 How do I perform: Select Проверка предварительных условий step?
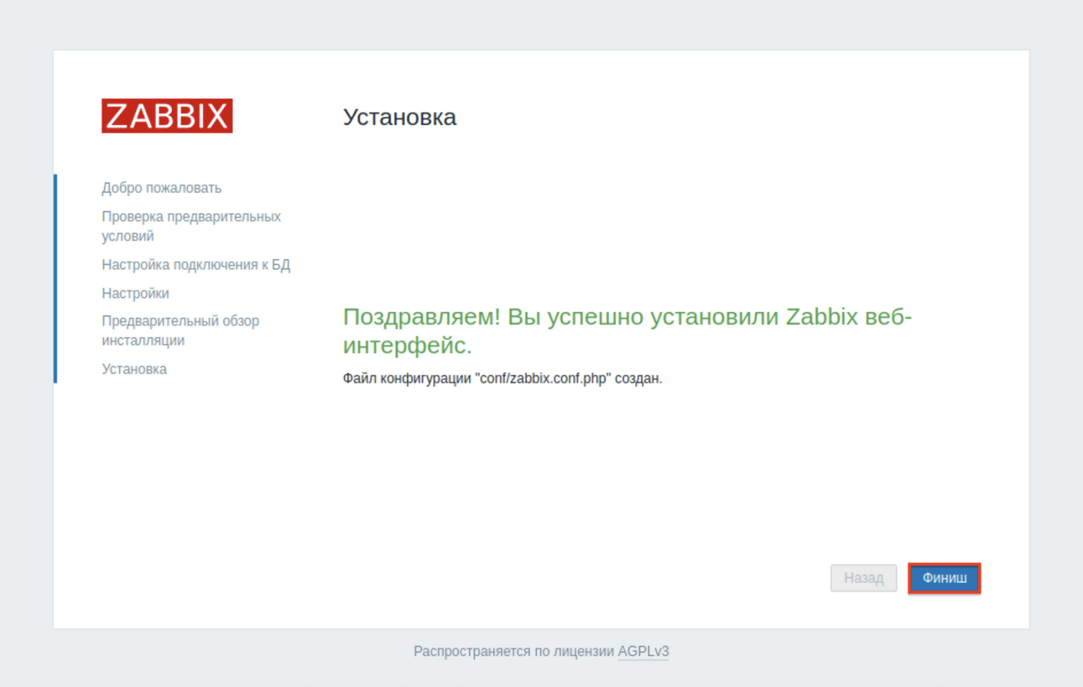pos(191,226)
